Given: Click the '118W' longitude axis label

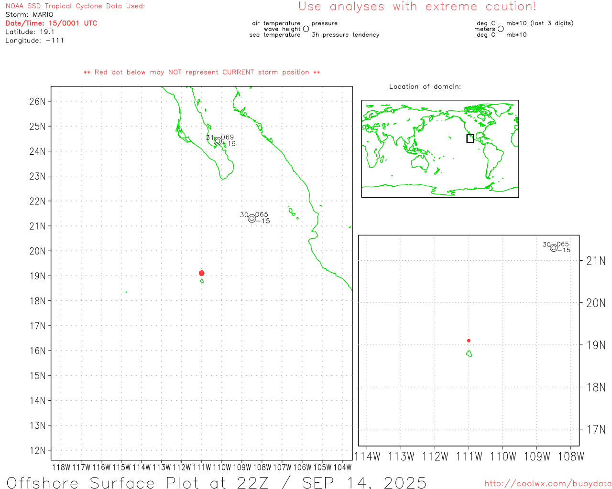Looking at the screenshot, I should click(x=61, y=468).
